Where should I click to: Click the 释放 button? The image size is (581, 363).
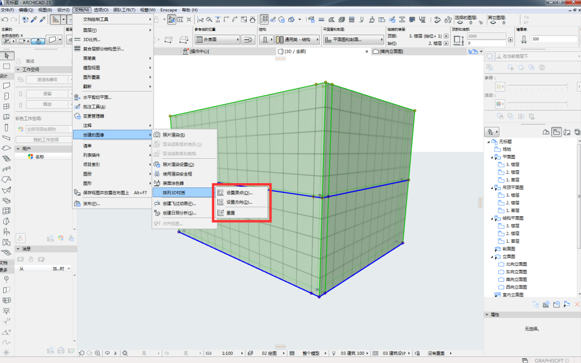(x=48, y=105)
